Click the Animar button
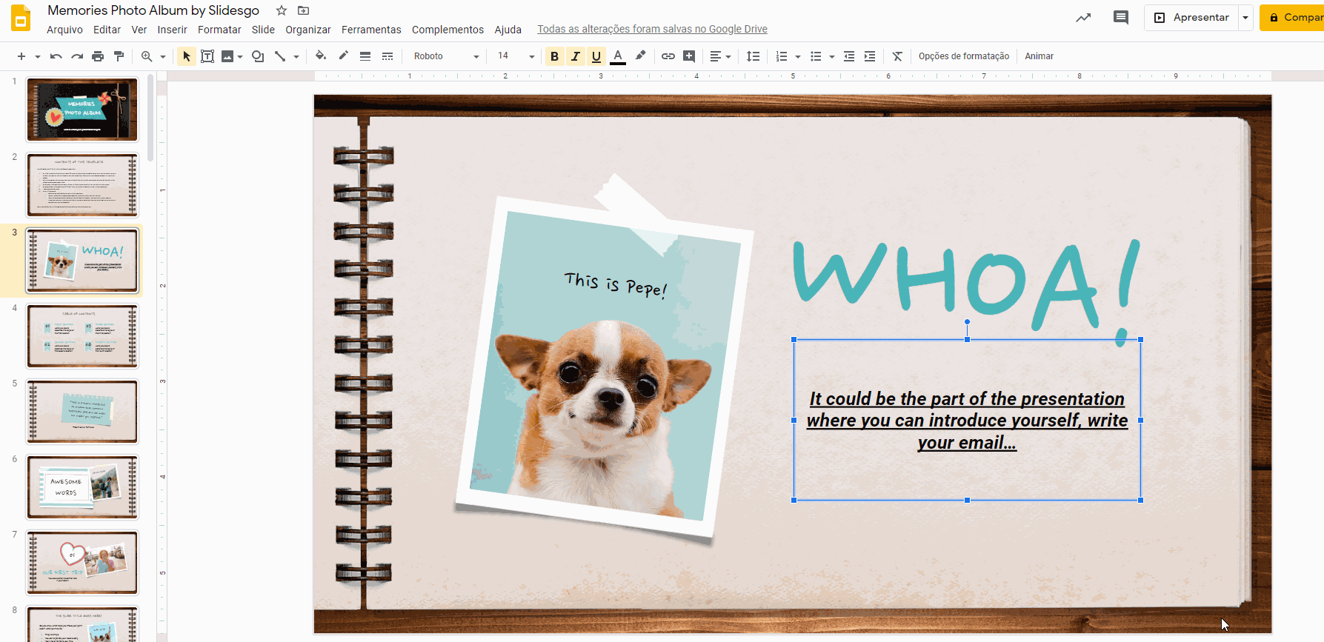Screen dimensions: 1324x642 [1039, 56]
